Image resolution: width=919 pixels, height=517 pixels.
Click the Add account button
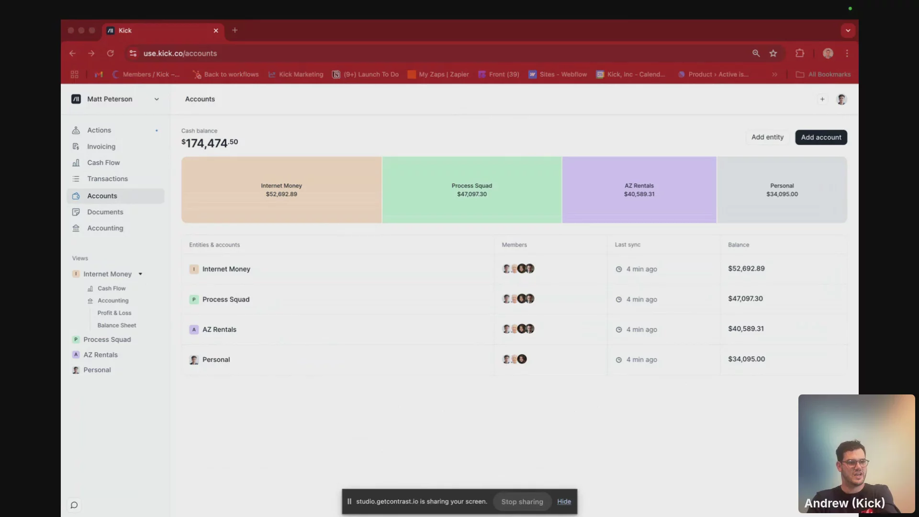(821, 137)
